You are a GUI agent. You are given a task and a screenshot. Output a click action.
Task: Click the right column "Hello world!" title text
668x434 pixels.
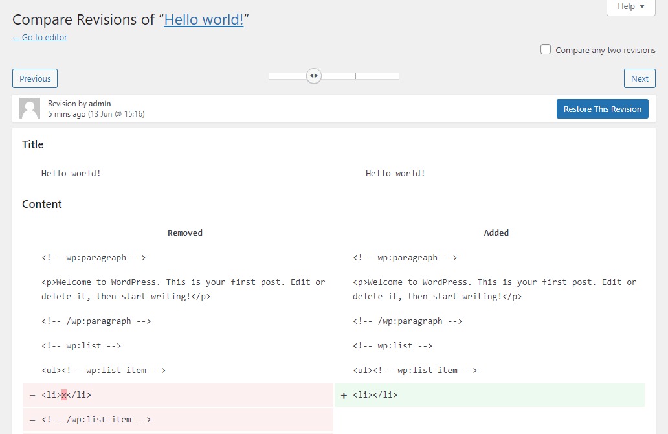point(395,173)
